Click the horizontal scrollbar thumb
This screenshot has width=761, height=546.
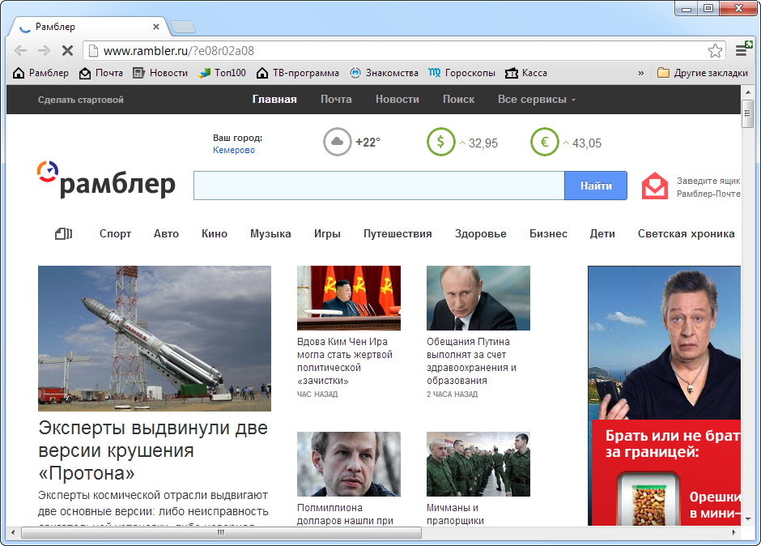pos(220,533)
